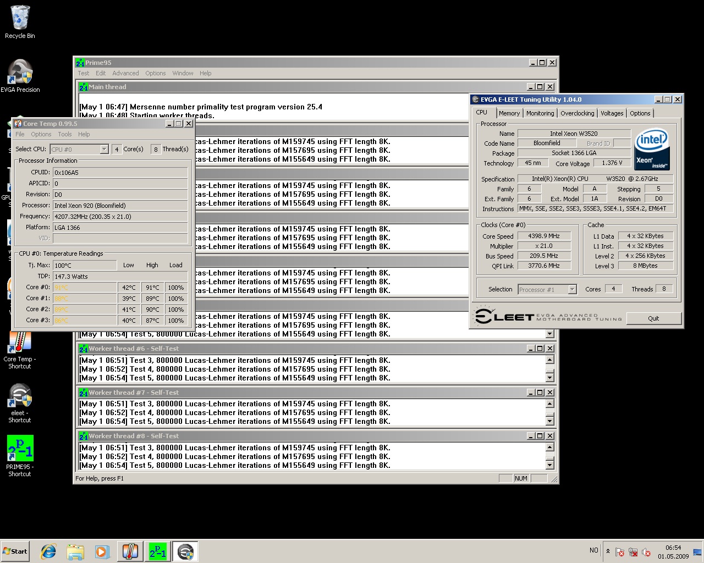Screen dimensions: 704x563
Task: Minimize the E-LEET Tuning Utility window
Action: pyautogui.click(x=658, y=100)
